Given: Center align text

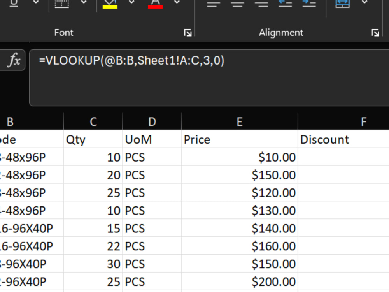Looking at the screenshot, I should tap(238, 4).
